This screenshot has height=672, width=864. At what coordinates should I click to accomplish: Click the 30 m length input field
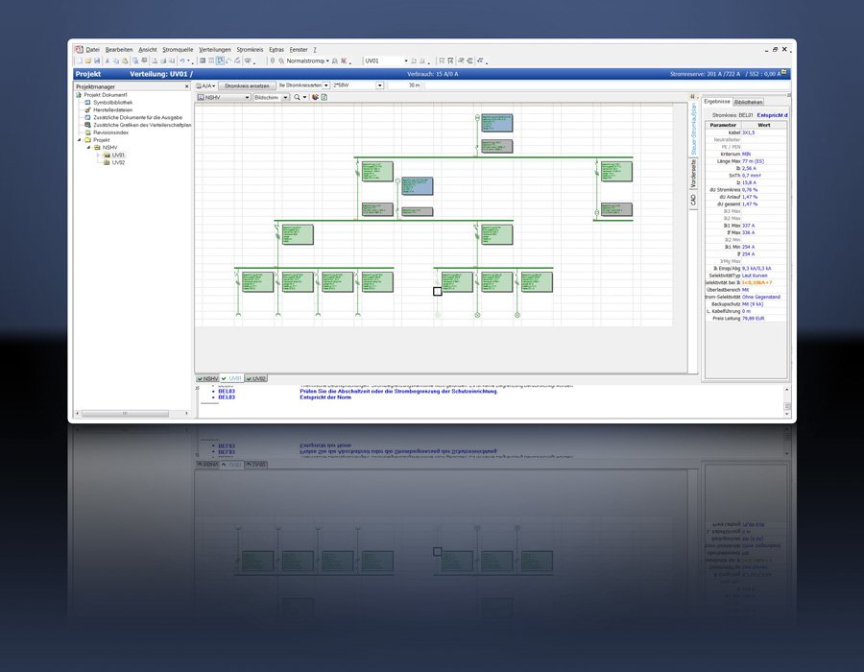click(405, 85)
